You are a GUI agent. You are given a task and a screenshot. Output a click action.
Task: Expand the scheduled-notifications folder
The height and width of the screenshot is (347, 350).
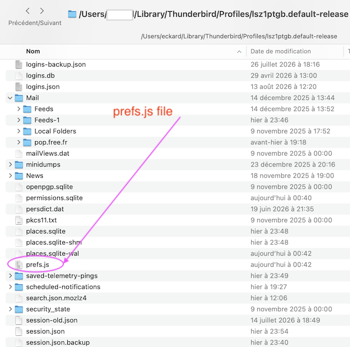point(10,287)
